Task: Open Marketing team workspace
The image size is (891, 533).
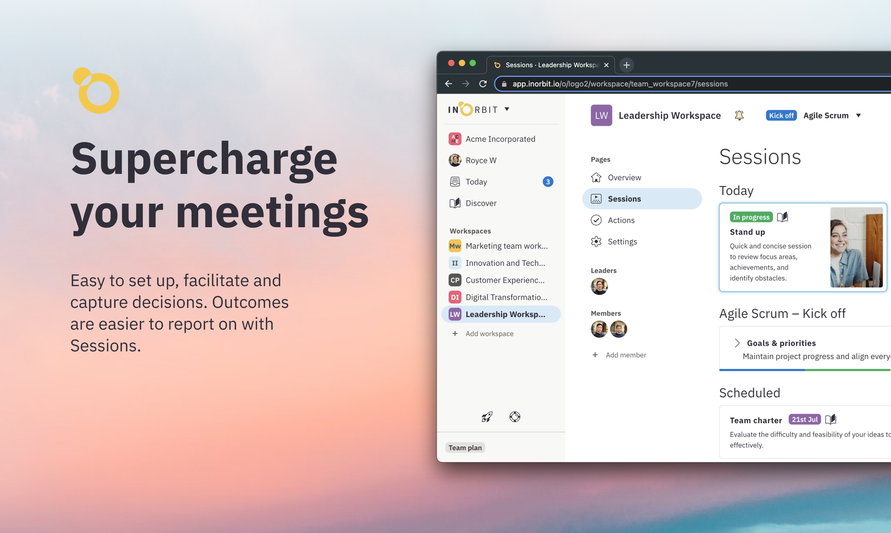Action: [x=501, y=246]
